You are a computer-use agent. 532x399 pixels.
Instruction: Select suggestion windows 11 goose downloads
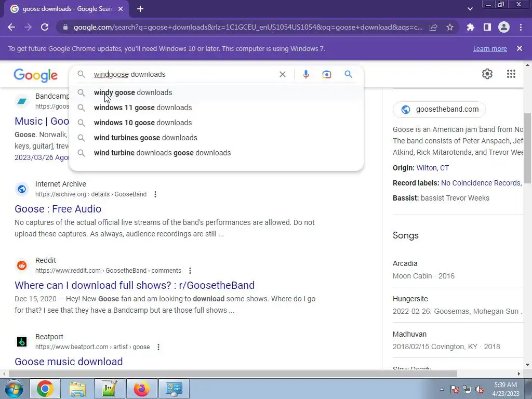pos(216,108)
